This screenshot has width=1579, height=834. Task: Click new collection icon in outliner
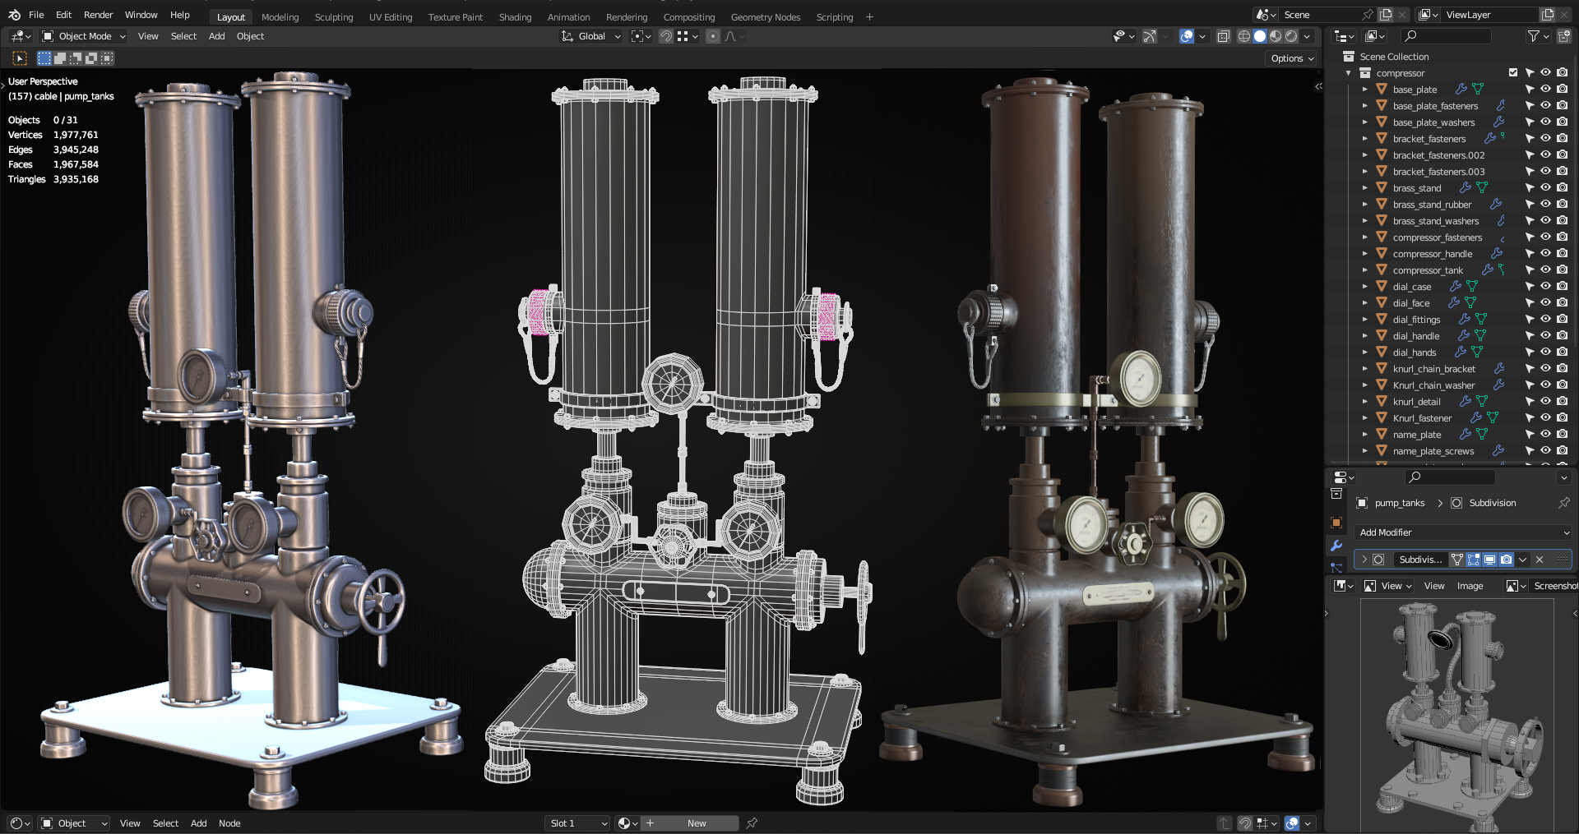tap(1563, 36)
